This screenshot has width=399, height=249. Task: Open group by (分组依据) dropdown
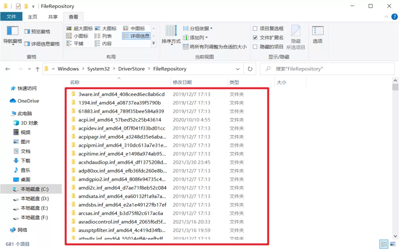(198, 28)
